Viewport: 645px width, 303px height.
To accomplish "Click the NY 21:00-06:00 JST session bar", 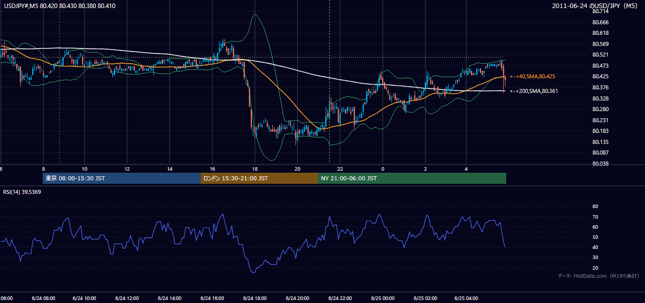I will point(412,178).
